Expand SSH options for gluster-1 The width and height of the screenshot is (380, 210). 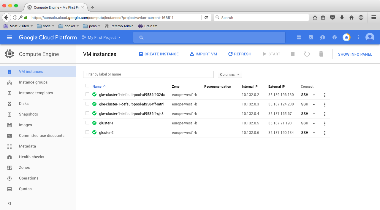pyautogui.click(x=314, y=124)
